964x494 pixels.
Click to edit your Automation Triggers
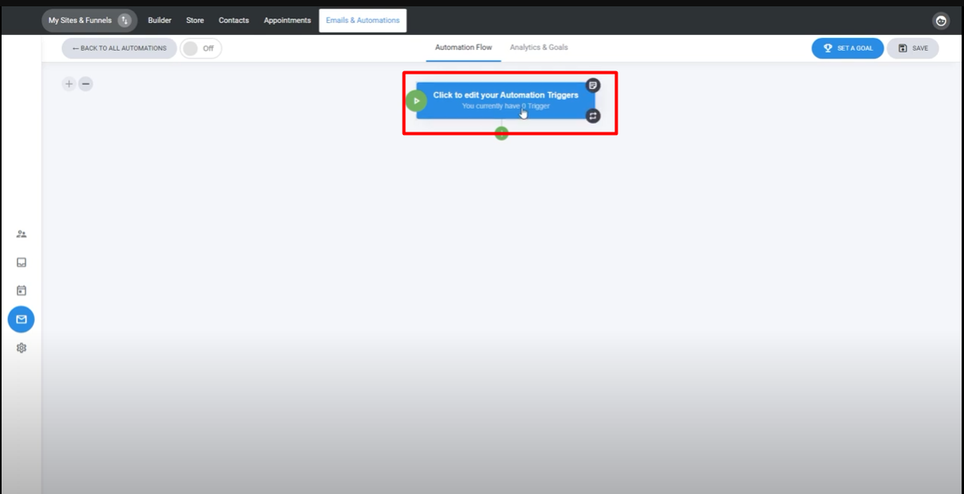click(506, 101)
